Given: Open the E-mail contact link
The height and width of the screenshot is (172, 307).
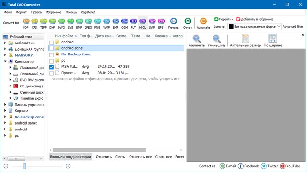Looking at the screenshot, I should pyautogui.click(x=228, y=166).
